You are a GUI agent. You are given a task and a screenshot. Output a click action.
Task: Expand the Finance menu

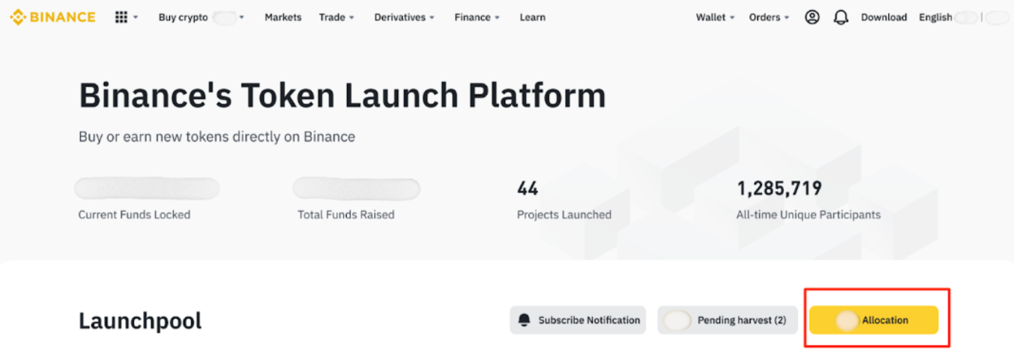(x=477, y=17)
